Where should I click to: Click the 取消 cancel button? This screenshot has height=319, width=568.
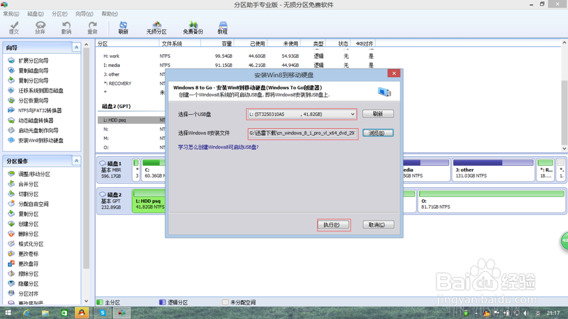tap(378, 225)
